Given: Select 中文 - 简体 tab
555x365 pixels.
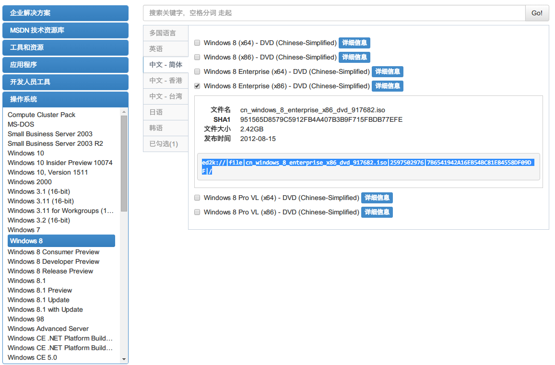Looking at the screenshot, I should 165,65.
